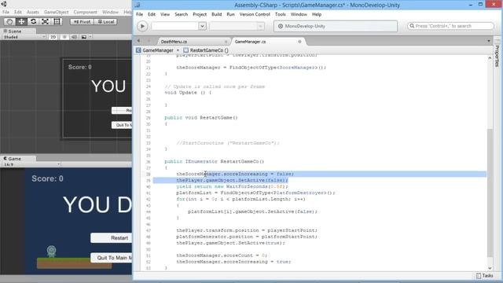This screenshot has width=503, height=283.
Task: Open the Shaded draw mode dropdown
Action: coord(24,37)
